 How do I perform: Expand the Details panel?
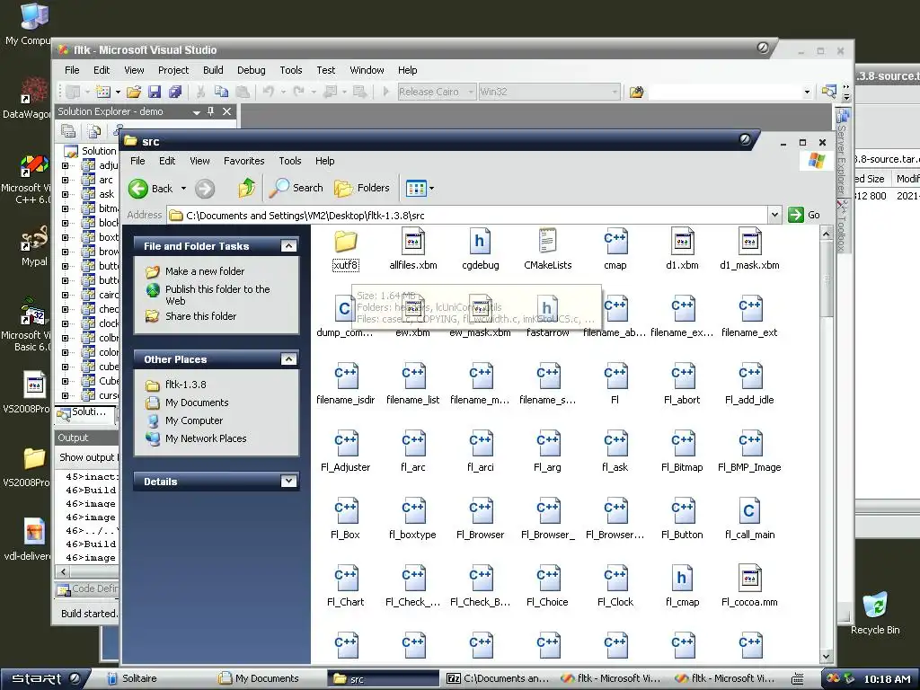(x=288, y=482)
